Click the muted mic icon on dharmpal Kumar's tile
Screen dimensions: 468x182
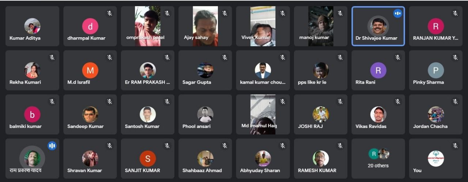[x=109, y=14]
